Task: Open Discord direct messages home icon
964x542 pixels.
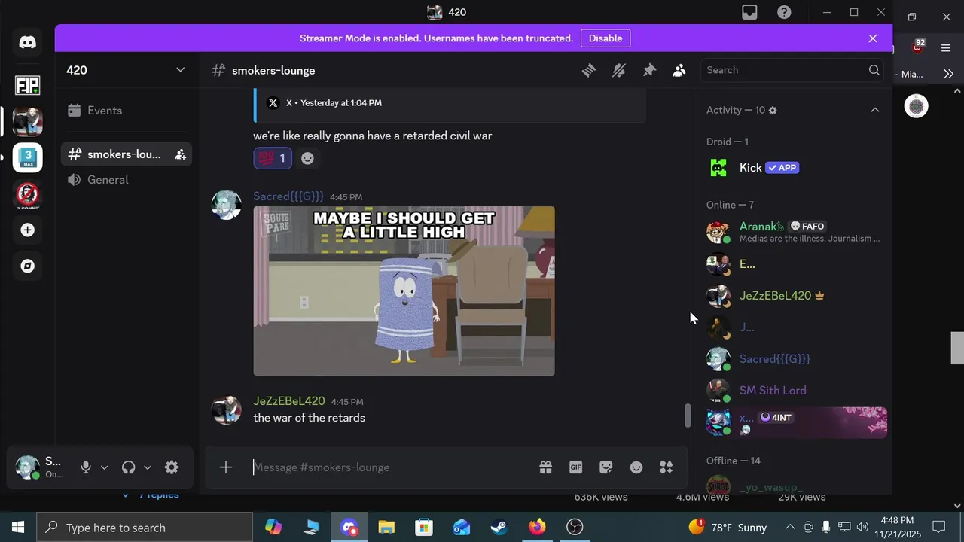Action: click(x=28, y=43)
